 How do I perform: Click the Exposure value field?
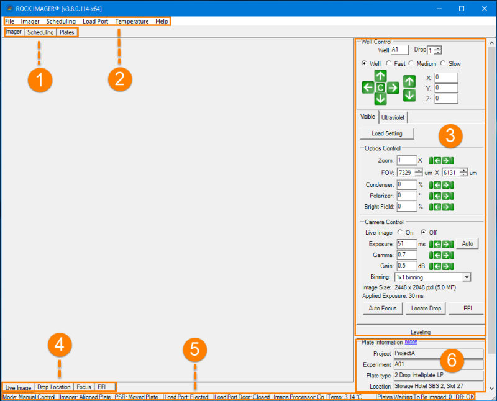[x=407, y=244]
